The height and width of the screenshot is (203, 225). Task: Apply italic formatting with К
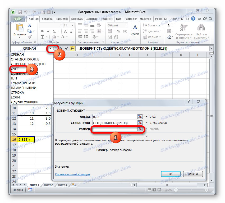[x=48, y=31]
